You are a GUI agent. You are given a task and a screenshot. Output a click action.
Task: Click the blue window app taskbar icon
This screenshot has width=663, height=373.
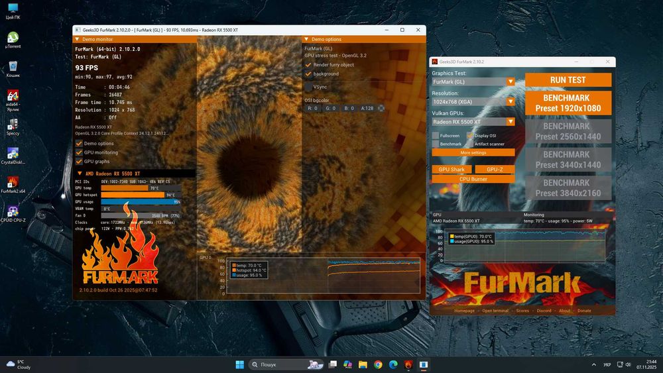click(x=424, y=364)
